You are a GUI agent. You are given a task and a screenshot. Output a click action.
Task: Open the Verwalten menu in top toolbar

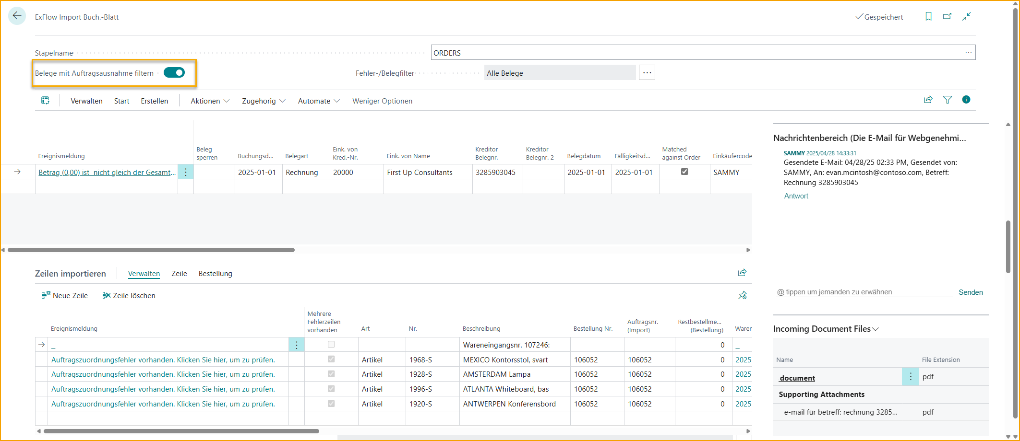click(x=86, y=101)
